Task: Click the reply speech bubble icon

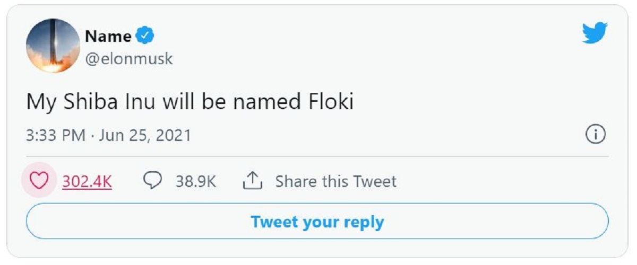Action: (x=153, y=181)
